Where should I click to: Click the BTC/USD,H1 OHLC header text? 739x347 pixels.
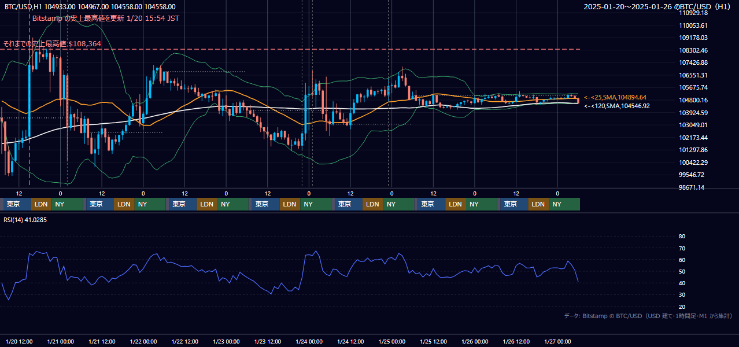pos(90,7)
